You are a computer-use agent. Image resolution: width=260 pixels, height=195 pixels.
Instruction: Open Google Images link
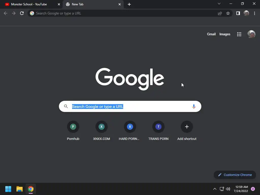(x=225, y=34)
